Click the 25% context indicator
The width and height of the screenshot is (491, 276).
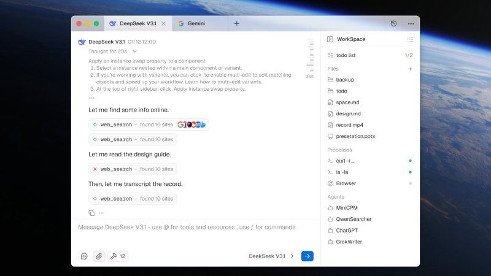tap(309, 76)
